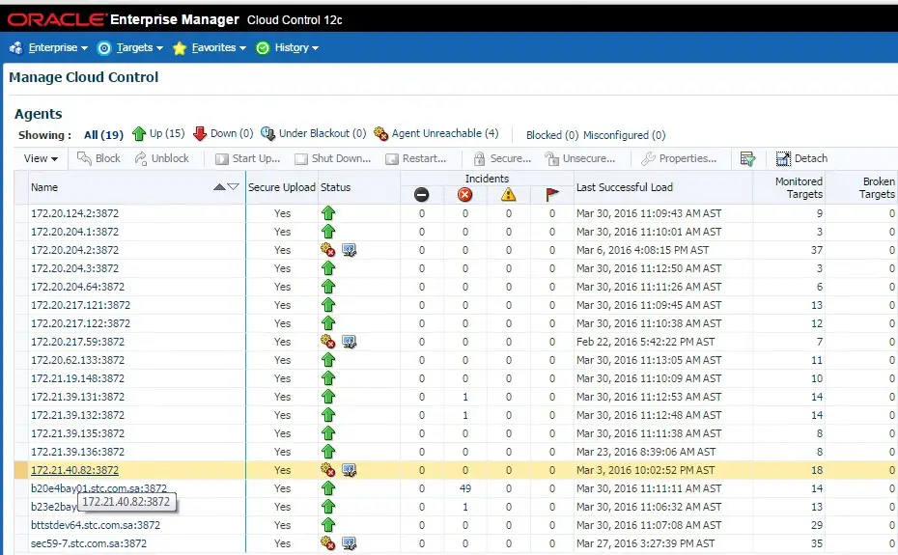
Task: Click the Restart... button
Action: tap(416, 158)
